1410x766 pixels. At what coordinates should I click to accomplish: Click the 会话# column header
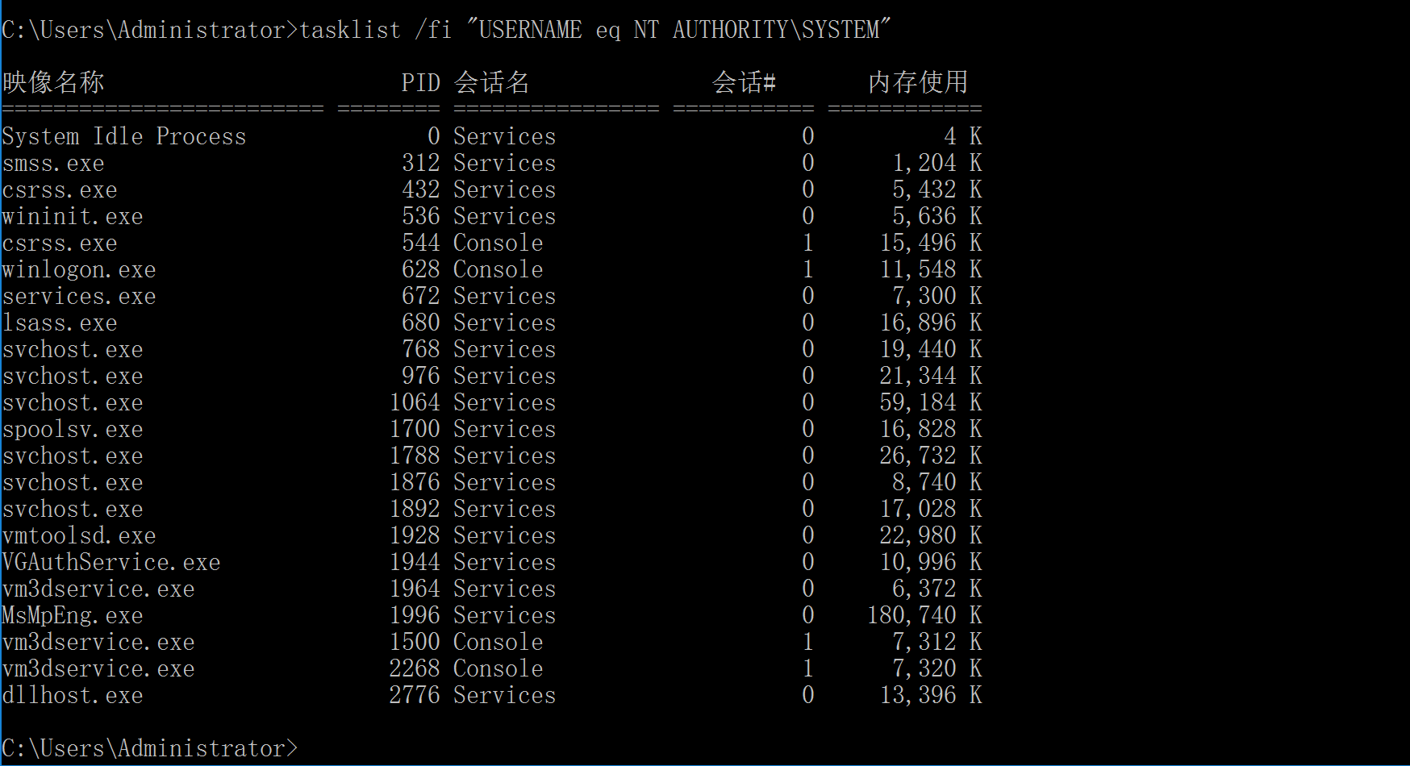pos(744,82)
